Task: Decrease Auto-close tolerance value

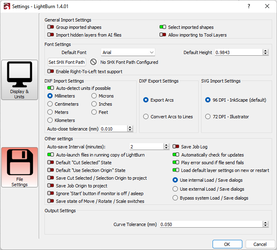Action: [130, 130]
